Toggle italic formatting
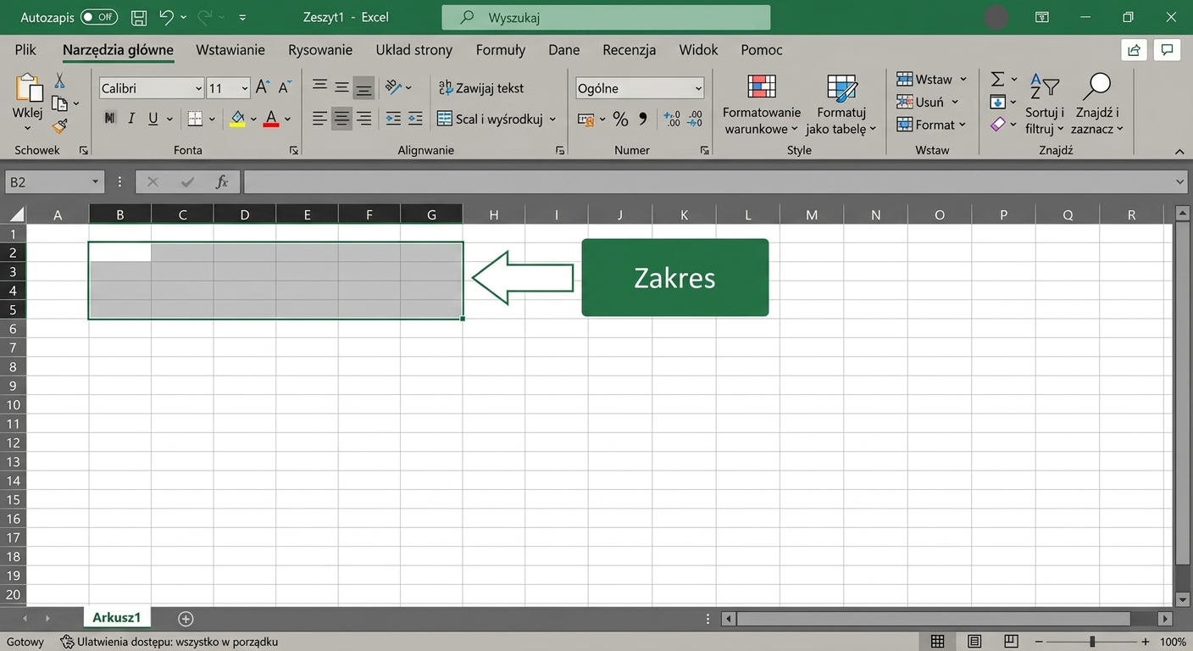Image resolution: width=1193 pixels, height=651 pixels. click(131, 119)
